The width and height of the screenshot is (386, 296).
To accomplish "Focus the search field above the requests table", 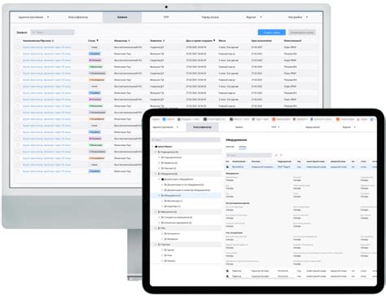I will tap(52, 33).
